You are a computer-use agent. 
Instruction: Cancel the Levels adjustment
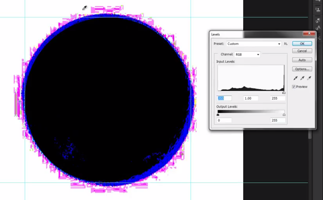[302, 51]
